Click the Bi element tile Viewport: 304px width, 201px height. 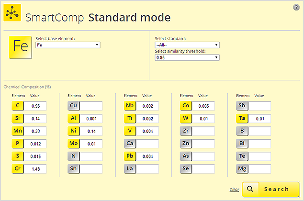coord(242,144)
